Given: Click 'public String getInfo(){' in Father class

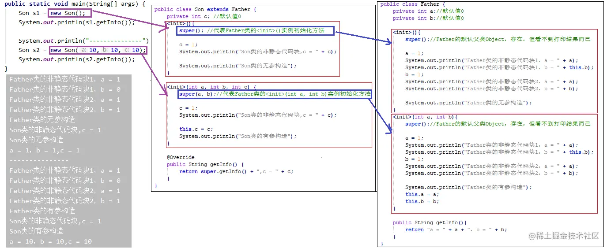Looking at the screenshot, I should tap(430, 222).
